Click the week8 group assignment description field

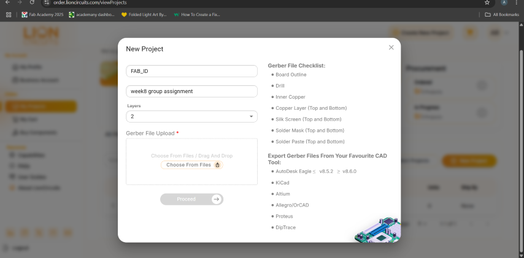click(x=191, y=91)
